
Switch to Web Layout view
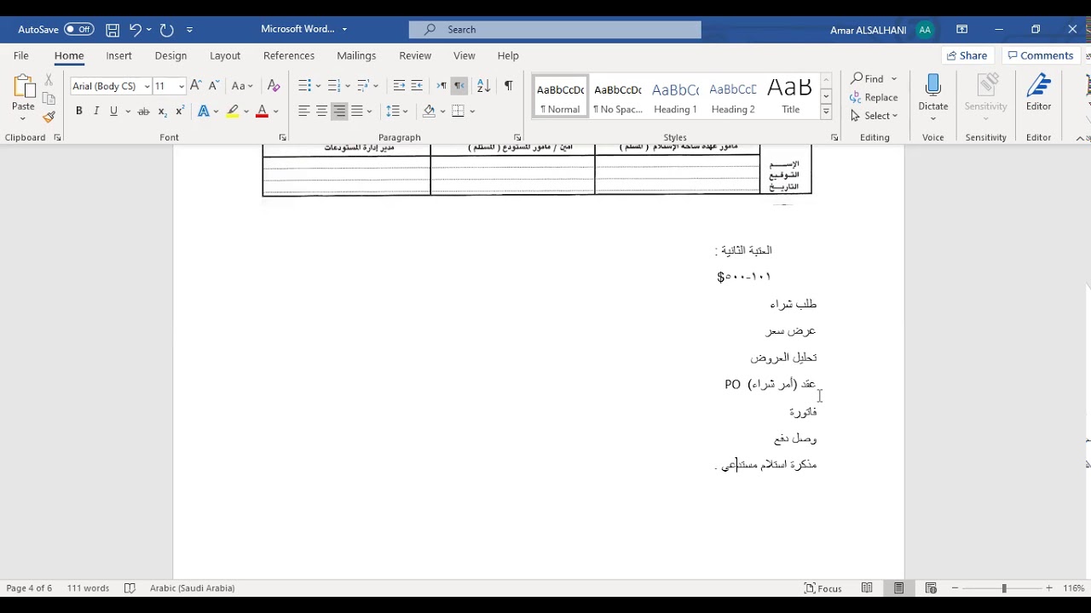click(x=931, y=588)
